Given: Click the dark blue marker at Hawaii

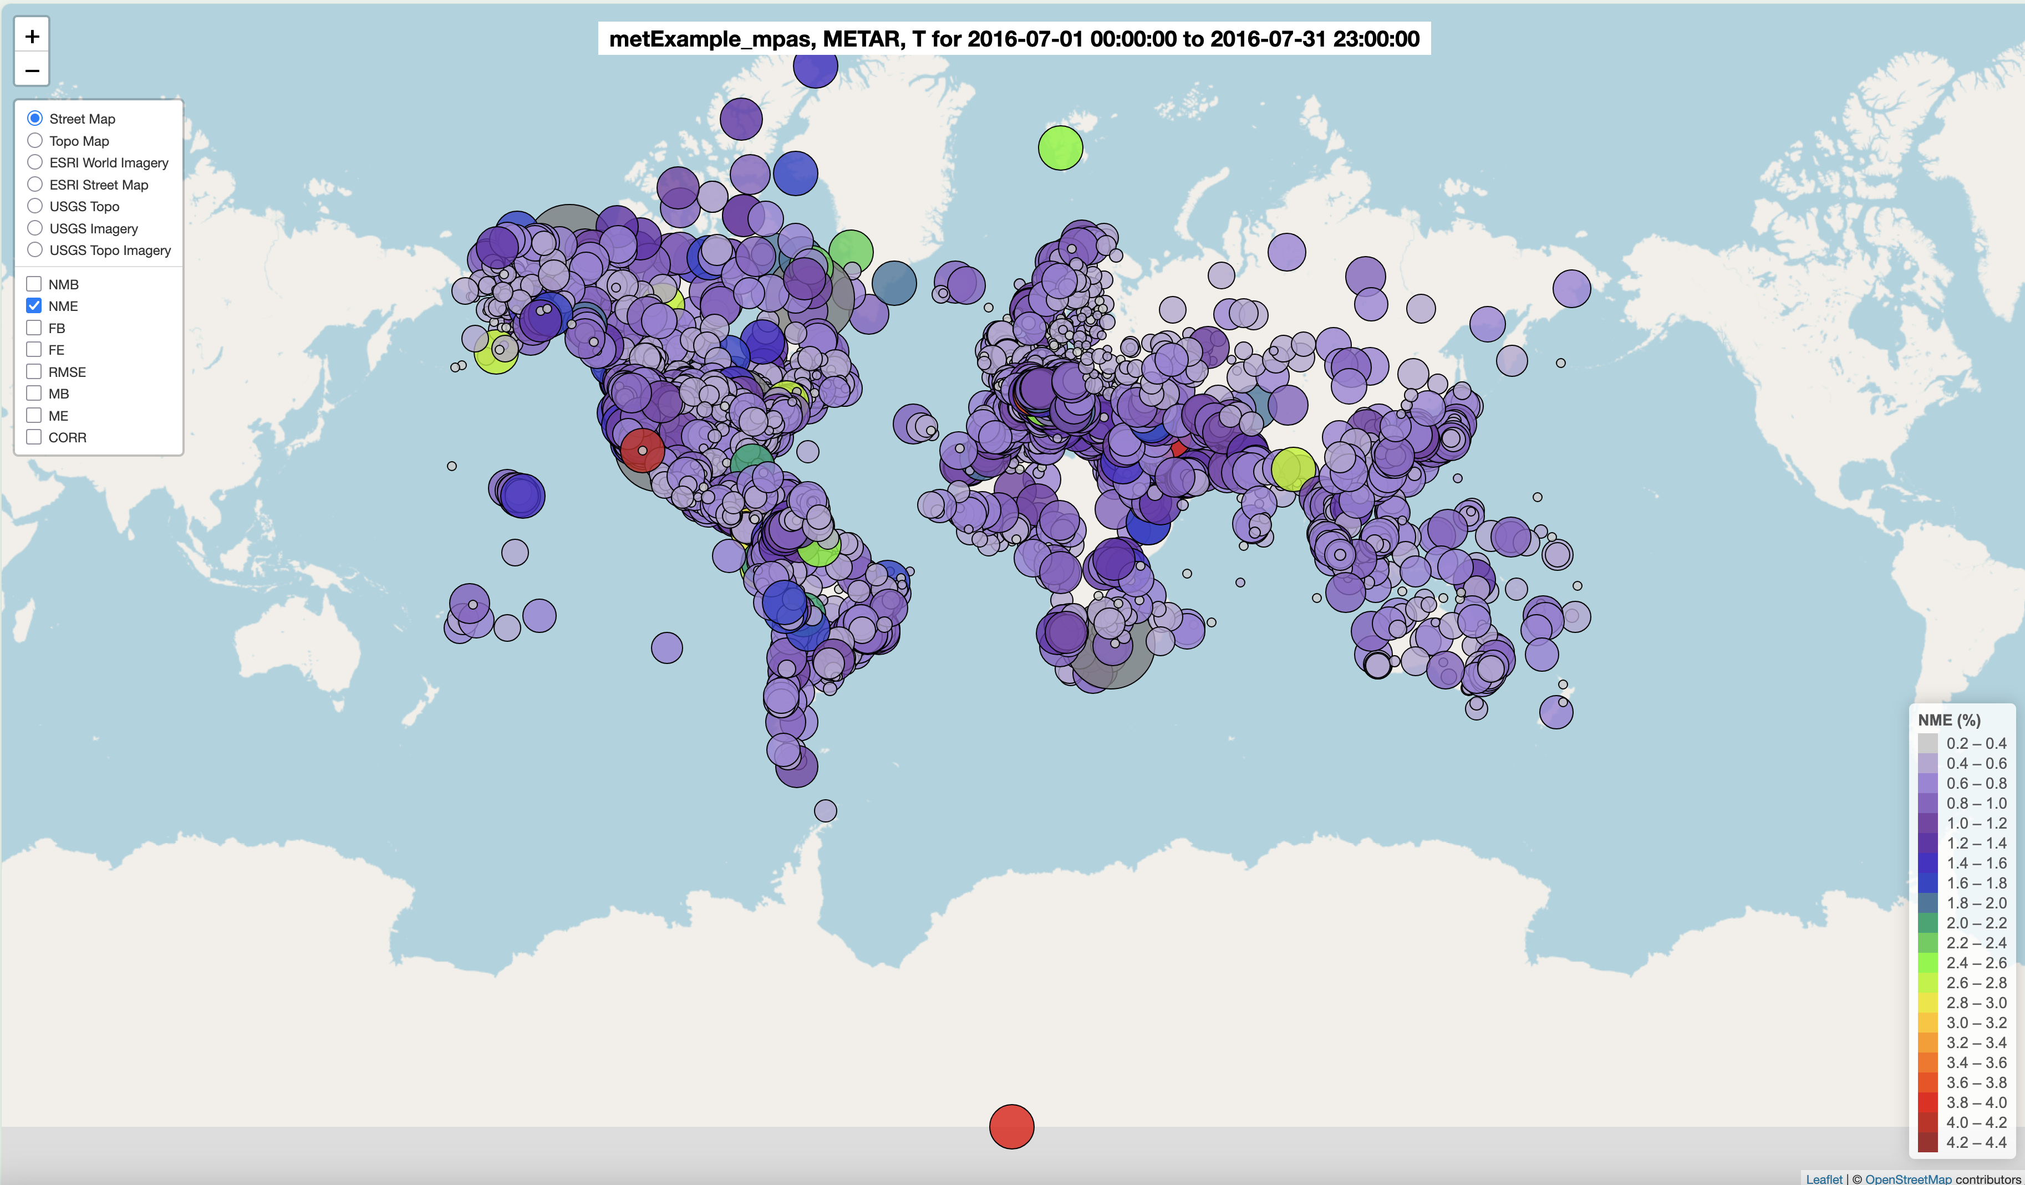Looking at the screenshot, I should point(522,495).
